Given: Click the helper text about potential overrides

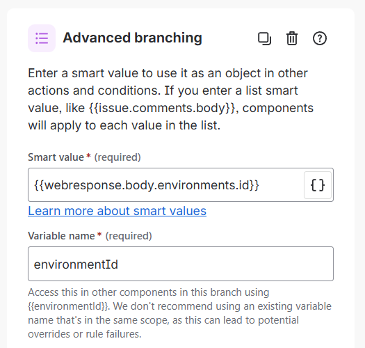Looking at the screenshot, I should pos(179,313).
